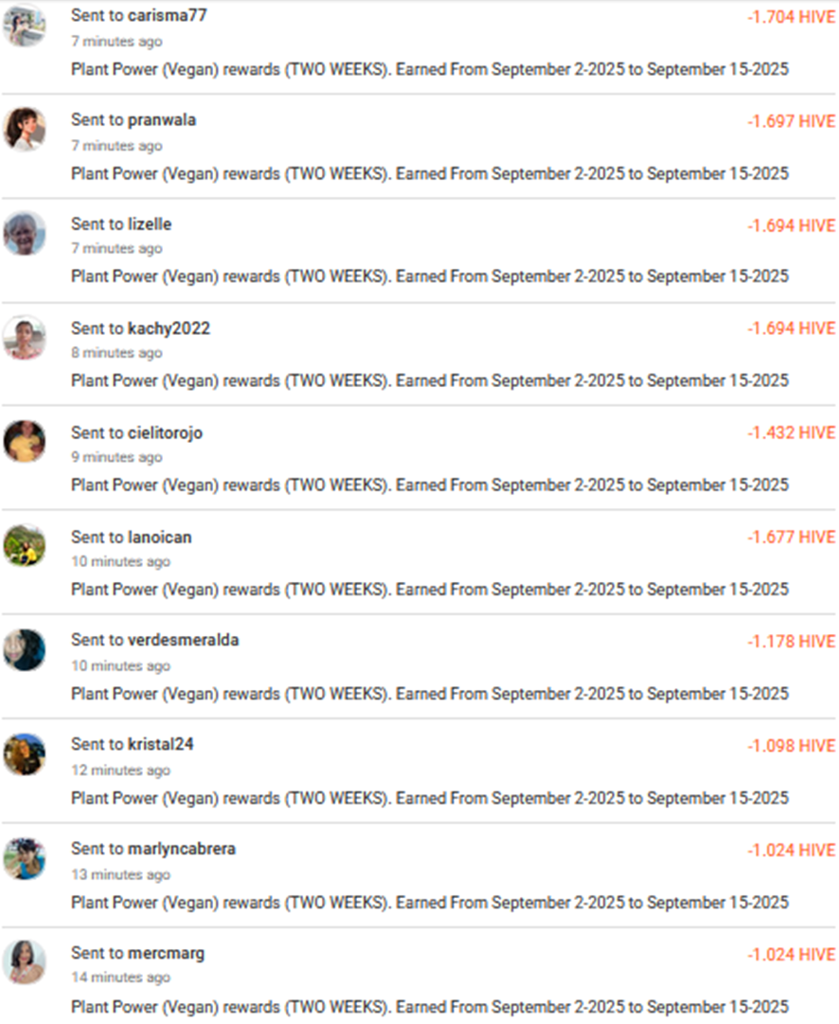The width and height of the screenshot is (839, 1024).
Task: Open the lanoican username link
Action: pyautogui.click(x=159, y=537)
